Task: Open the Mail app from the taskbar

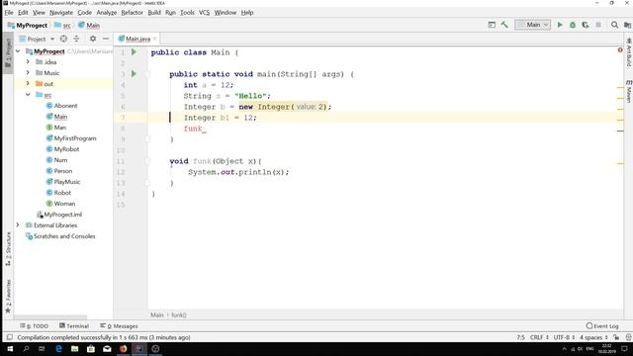Action: [x=107, y=349]
